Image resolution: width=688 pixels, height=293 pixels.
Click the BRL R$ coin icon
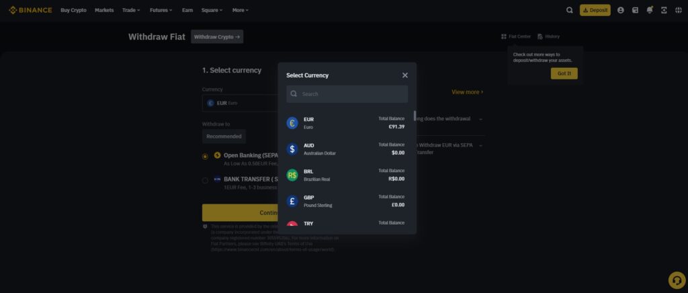coord(292,175)
